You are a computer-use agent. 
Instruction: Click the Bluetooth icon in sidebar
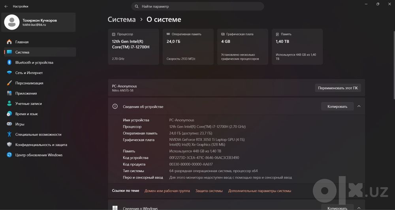coord(9,63)
